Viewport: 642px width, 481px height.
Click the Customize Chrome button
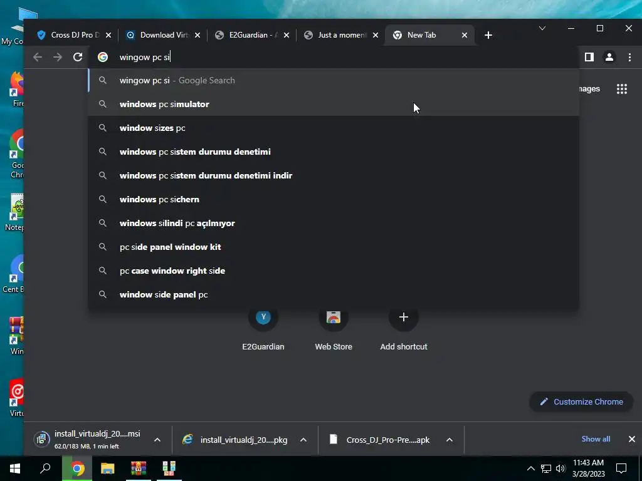(x=581, y=401)
